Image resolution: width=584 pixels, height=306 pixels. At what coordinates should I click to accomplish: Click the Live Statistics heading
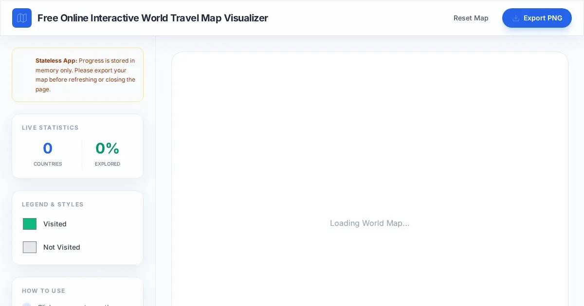pos(50,128)
